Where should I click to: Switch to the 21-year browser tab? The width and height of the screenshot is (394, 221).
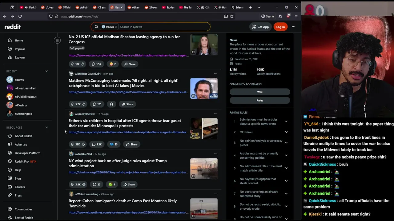coord(151,7)
